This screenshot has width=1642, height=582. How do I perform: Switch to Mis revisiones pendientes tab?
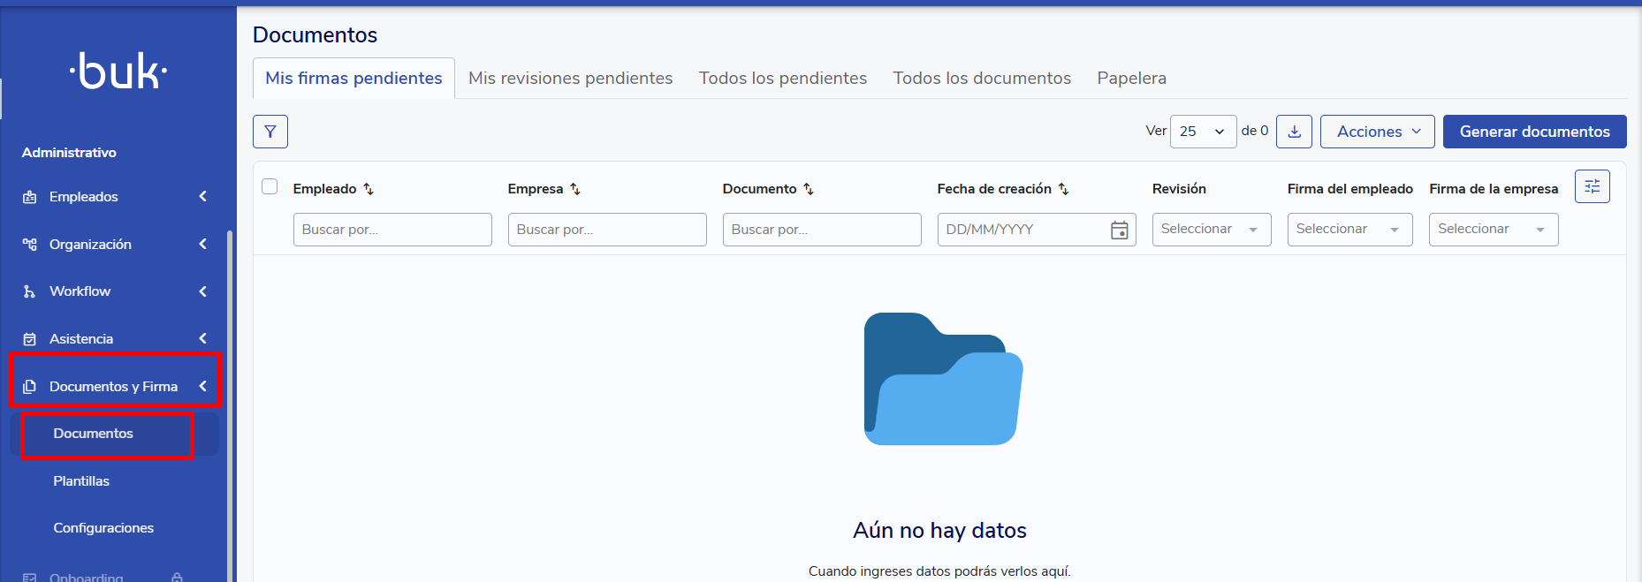coord(570,79)
